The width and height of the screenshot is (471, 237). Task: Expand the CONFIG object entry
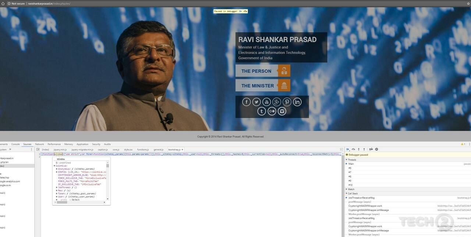(57, 172)
